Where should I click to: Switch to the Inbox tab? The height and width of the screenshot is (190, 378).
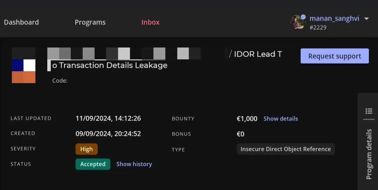pyautogui.click(x=150, y=22)
